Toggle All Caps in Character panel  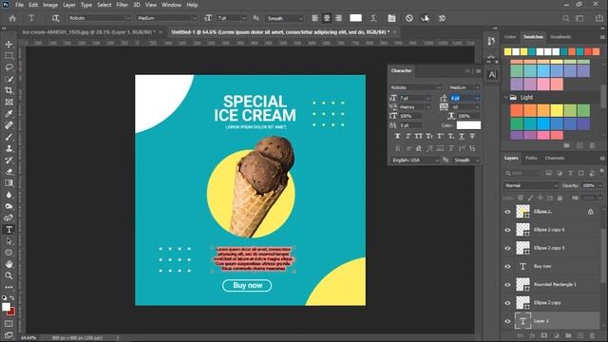418,136
